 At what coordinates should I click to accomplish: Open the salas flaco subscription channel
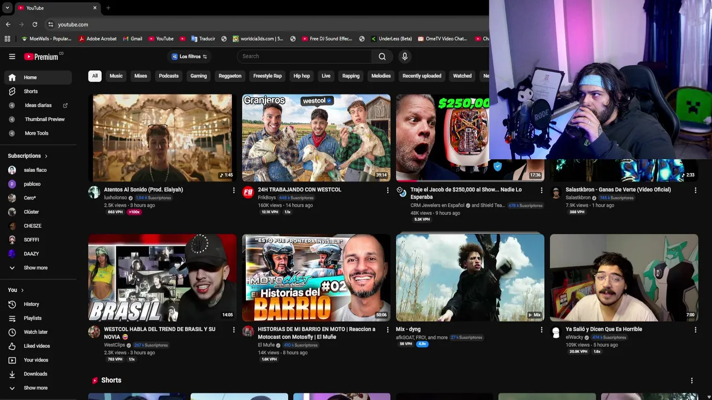coord(38,170)
